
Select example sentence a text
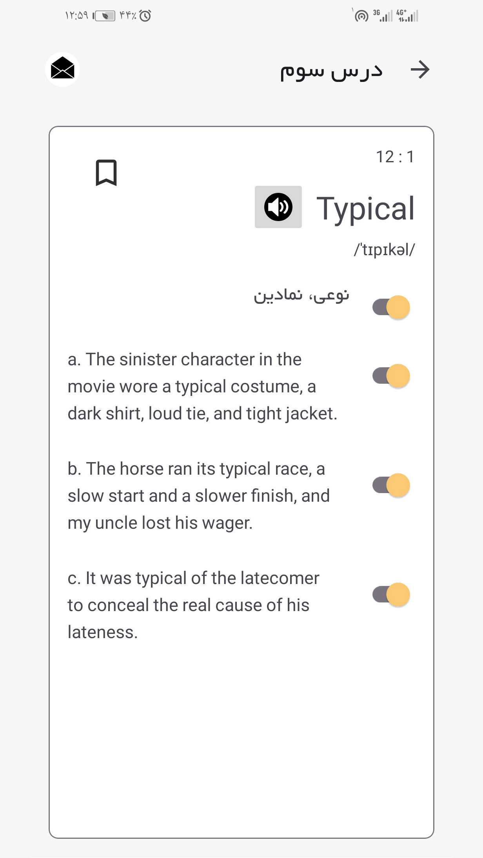coord(202,386)
